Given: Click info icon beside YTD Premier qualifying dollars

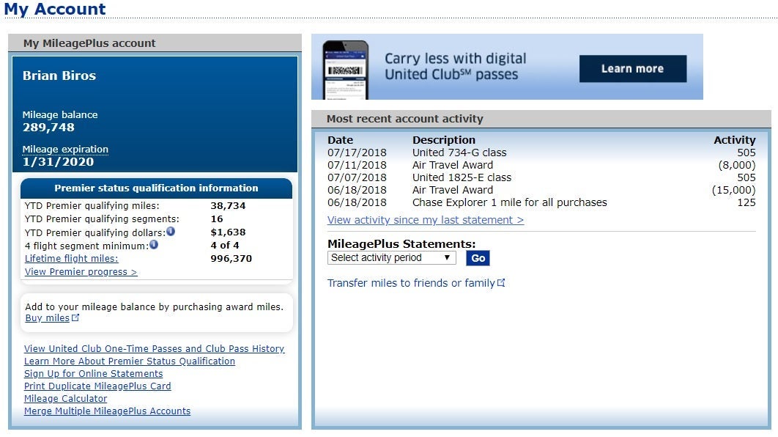Looking at the screenshot, I should click(x=171, y=232).
